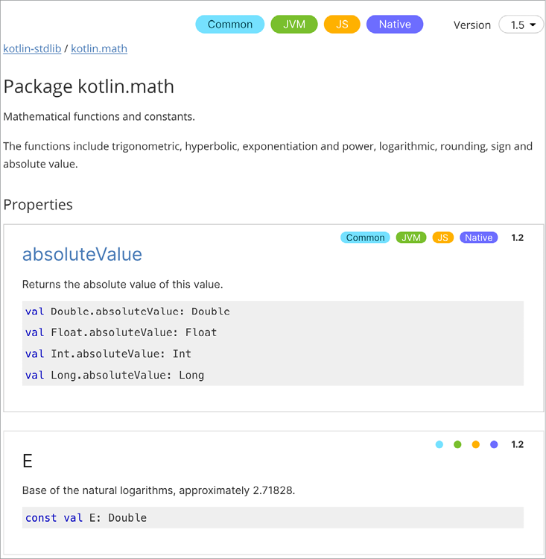Toggle the JS platform filter at top
This screenshot has width=546, height=559.
pos(342,25)
